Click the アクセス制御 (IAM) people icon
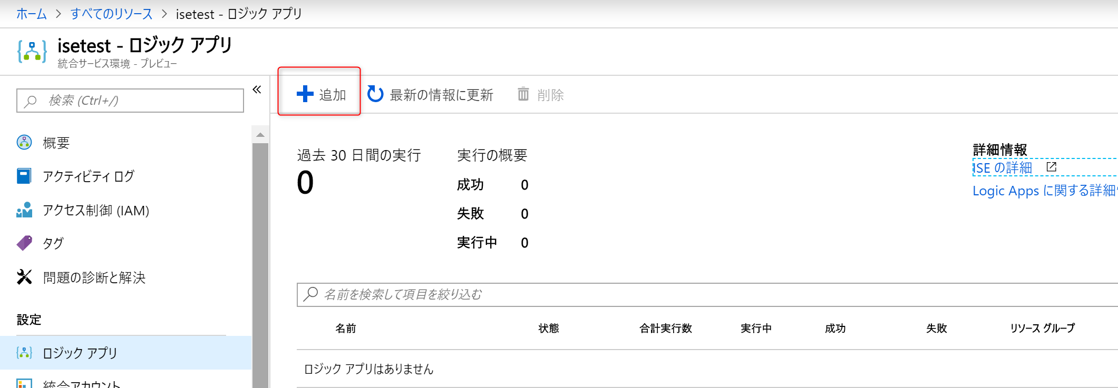Screen dimensions: 1118x388 tap(24, 210)
